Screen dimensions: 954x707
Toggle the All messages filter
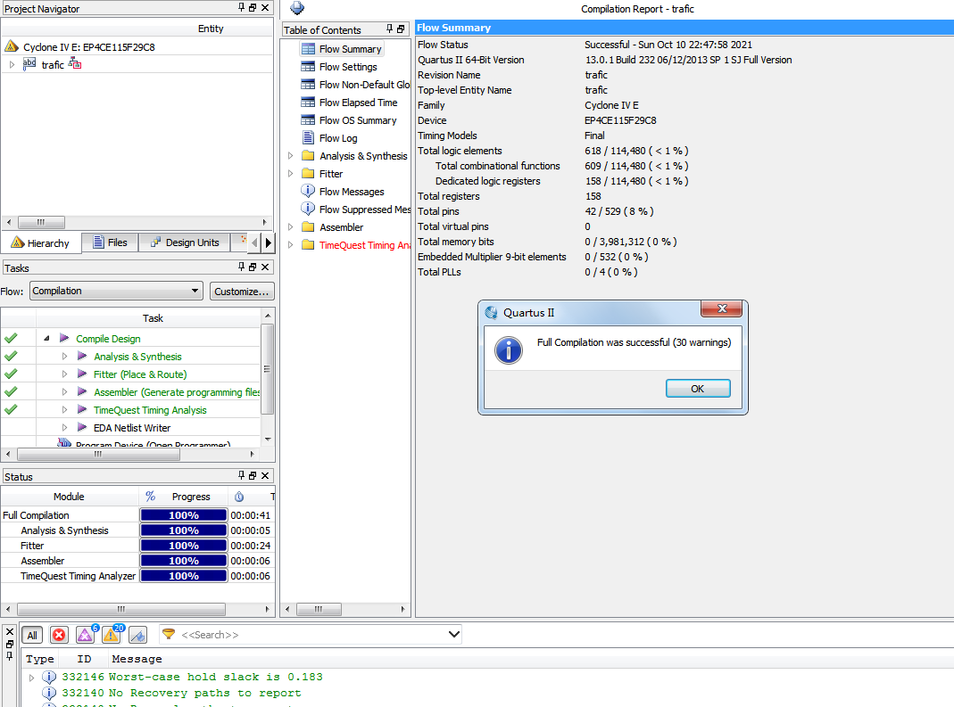click(x=32, y=636)
